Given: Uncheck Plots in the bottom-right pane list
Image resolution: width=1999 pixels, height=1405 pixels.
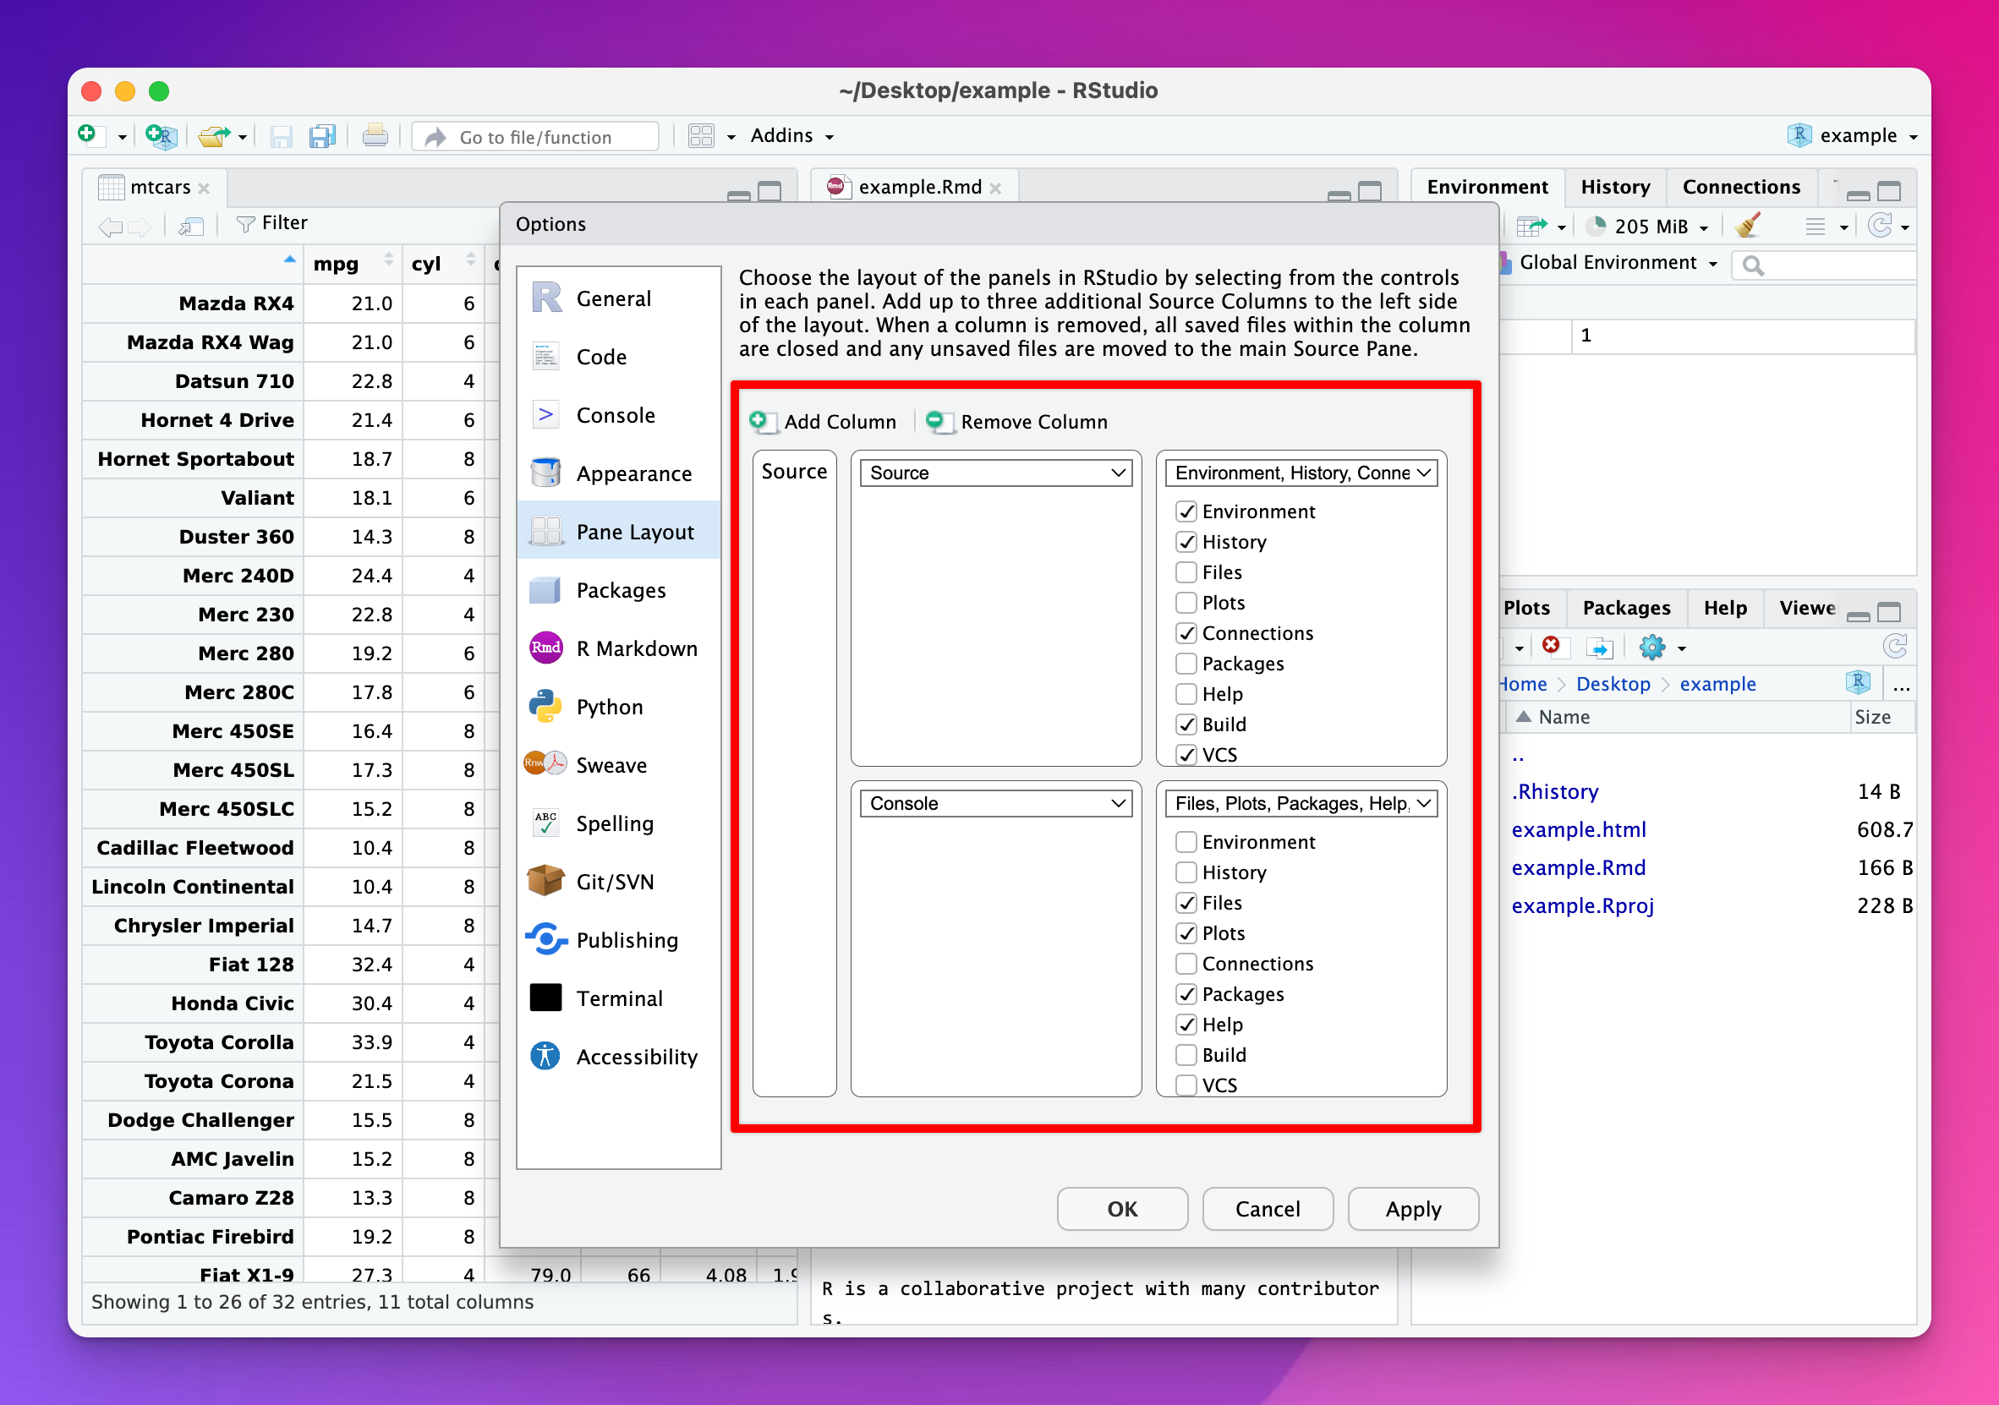Looking at the screenshot, I should (x=1186, y=934).
